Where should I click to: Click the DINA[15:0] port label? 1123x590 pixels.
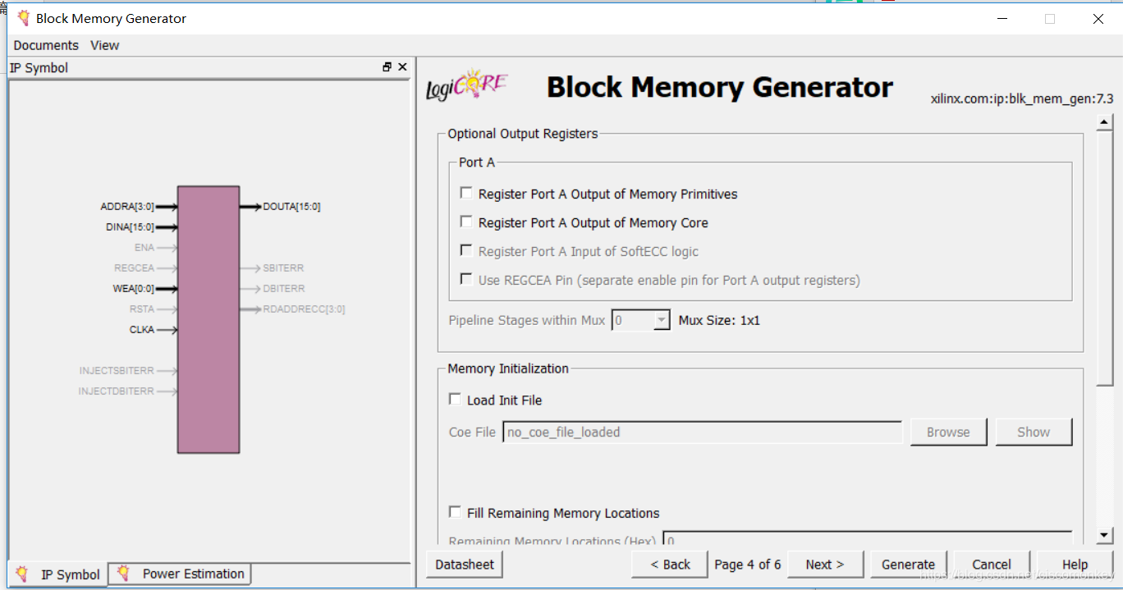(x=131, y=227)
